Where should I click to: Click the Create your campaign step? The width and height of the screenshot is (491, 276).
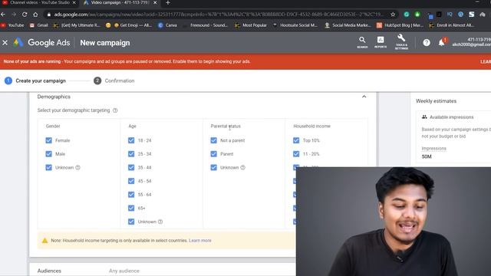pyautogui.click(x=35, y=80)
